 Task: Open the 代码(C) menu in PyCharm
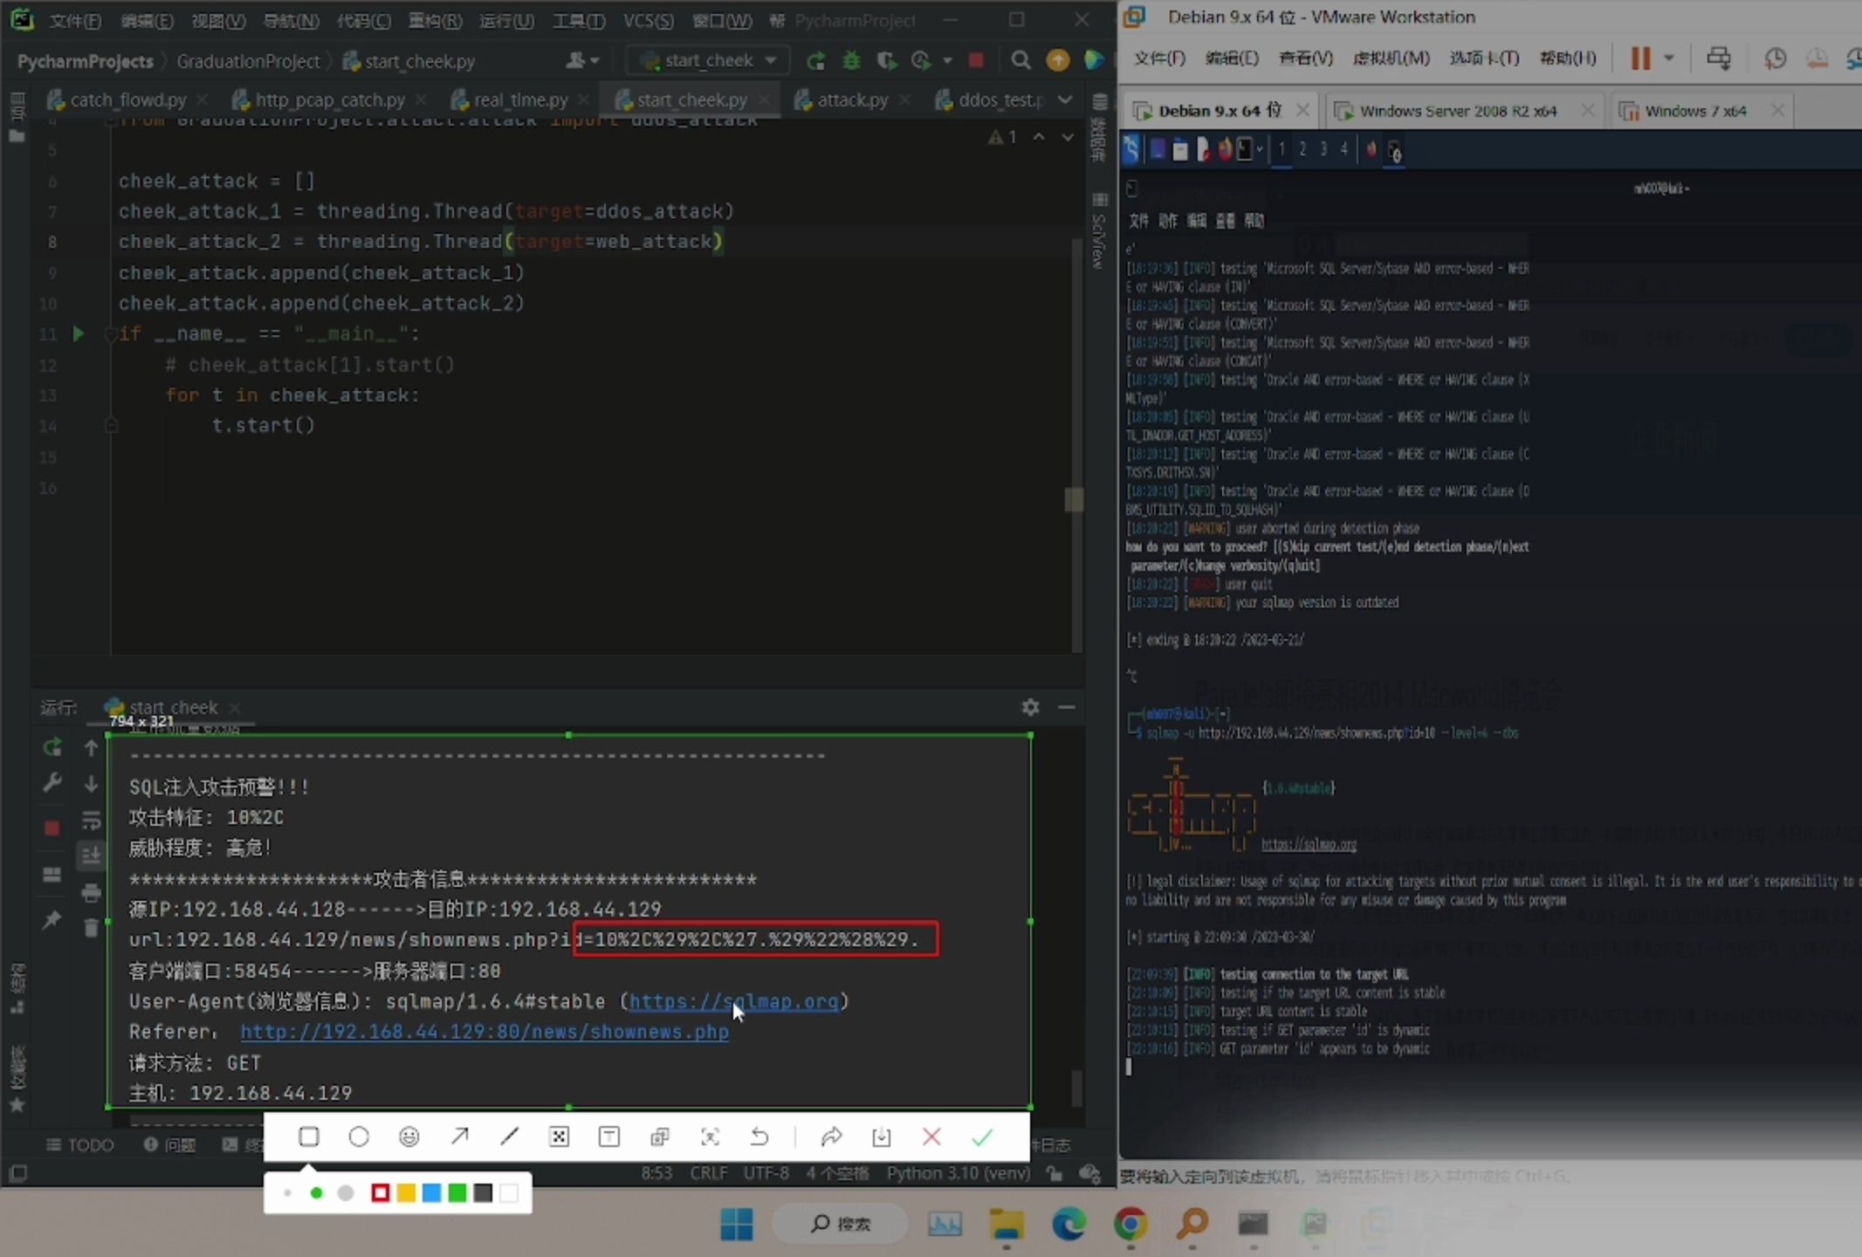364,20
